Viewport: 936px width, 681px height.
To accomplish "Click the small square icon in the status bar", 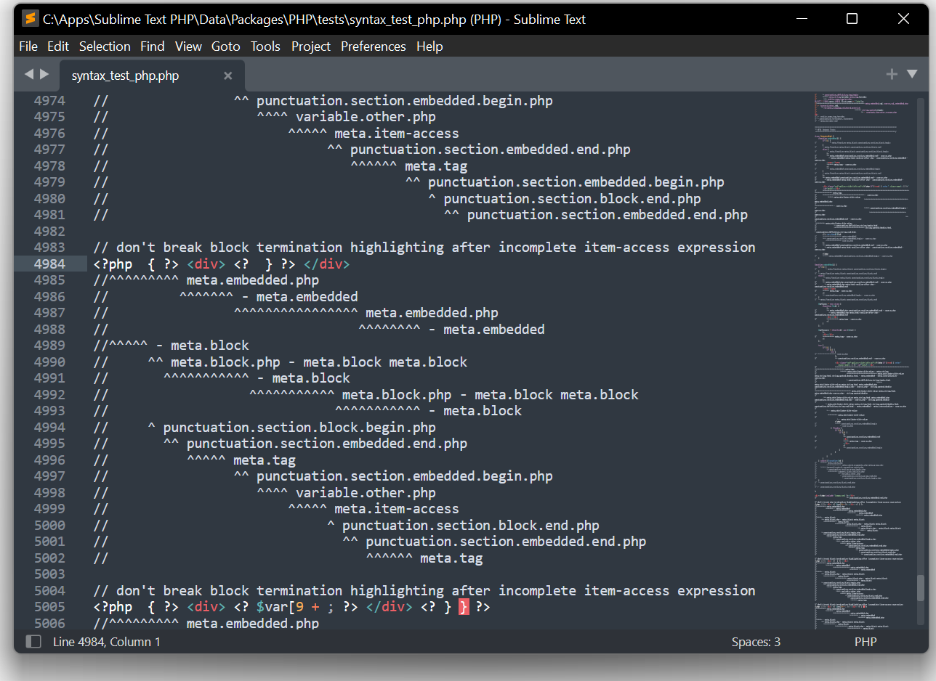I will tap(33, 641).
